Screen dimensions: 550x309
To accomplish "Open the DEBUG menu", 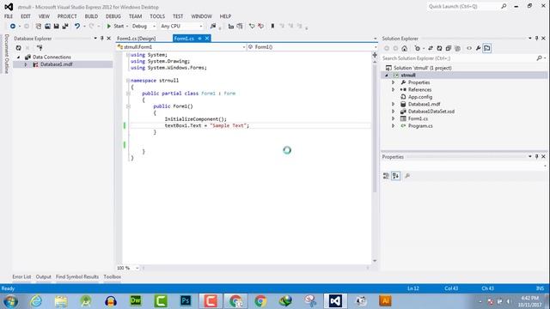I will pyautogui.click(x=113, y=16).
